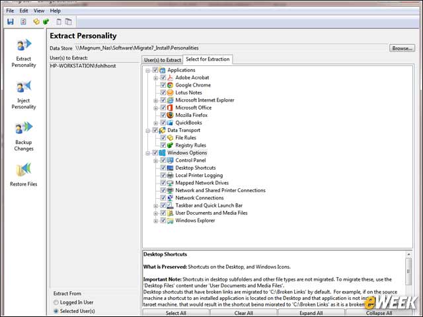Select the QuickBooks icon
This screenshot has width=423, height=317.
click(170, 123)
